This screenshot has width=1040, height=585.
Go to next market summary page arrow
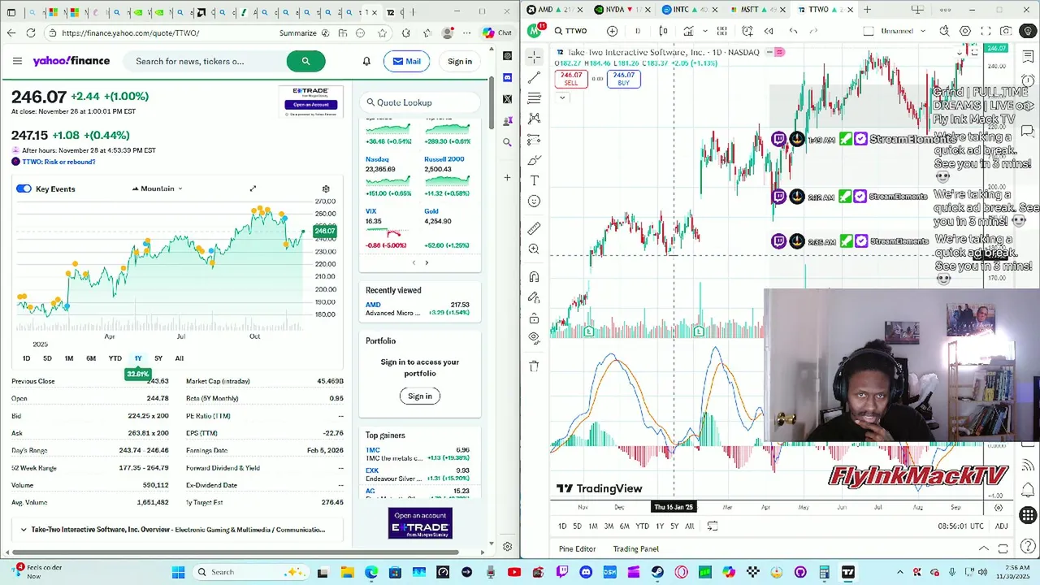[x=427, y=262]
